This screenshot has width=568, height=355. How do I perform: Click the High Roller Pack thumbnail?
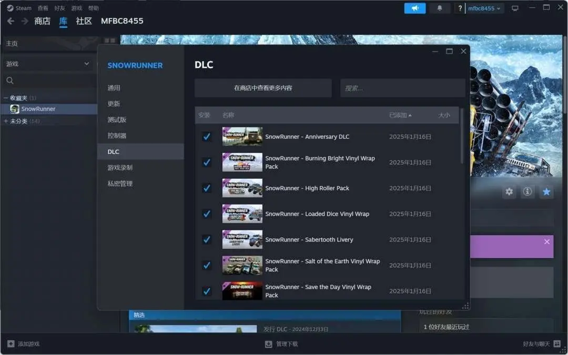(x=242, y=188)
